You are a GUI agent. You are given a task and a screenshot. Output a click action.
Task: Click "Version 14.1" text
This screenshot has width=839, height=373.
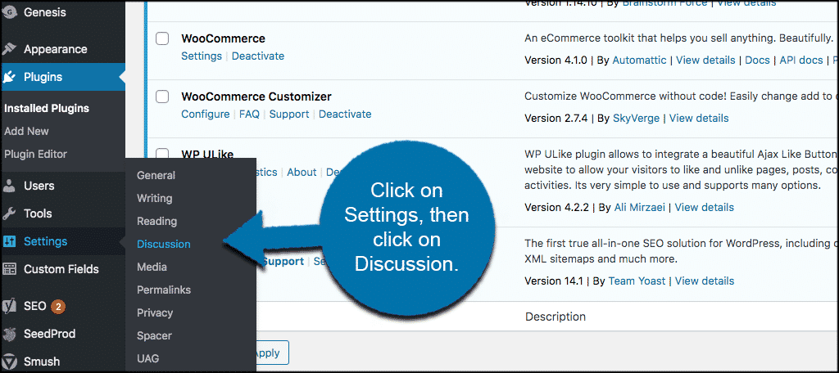point(554,281)
